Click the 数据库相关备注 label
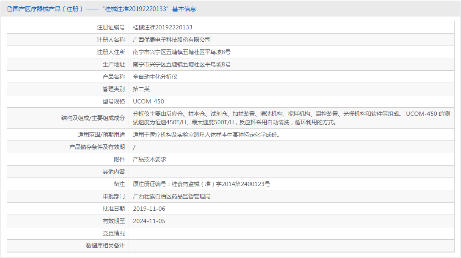 [105, 246]
